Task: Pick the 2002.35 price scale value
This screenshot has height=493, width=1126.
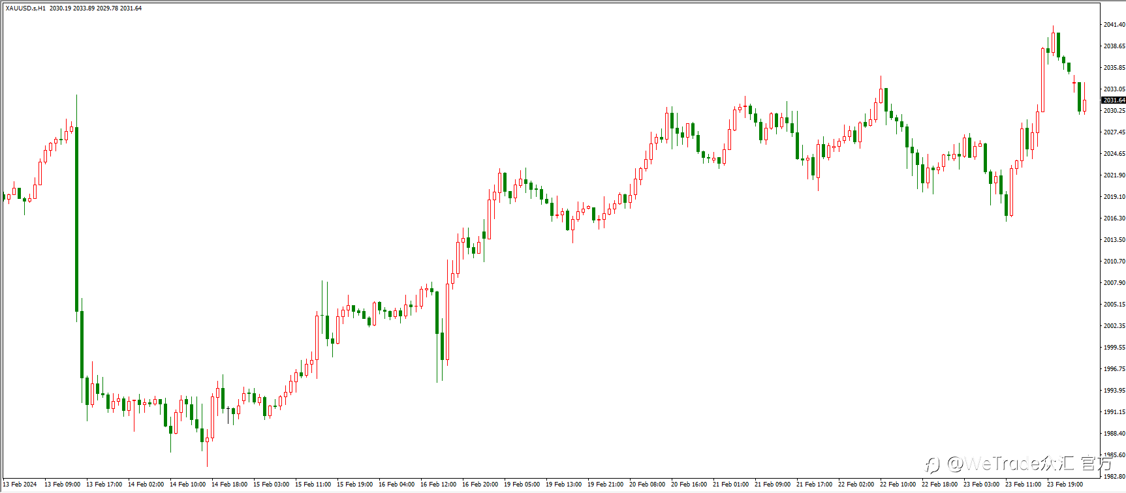Action: pos(1114,326)
